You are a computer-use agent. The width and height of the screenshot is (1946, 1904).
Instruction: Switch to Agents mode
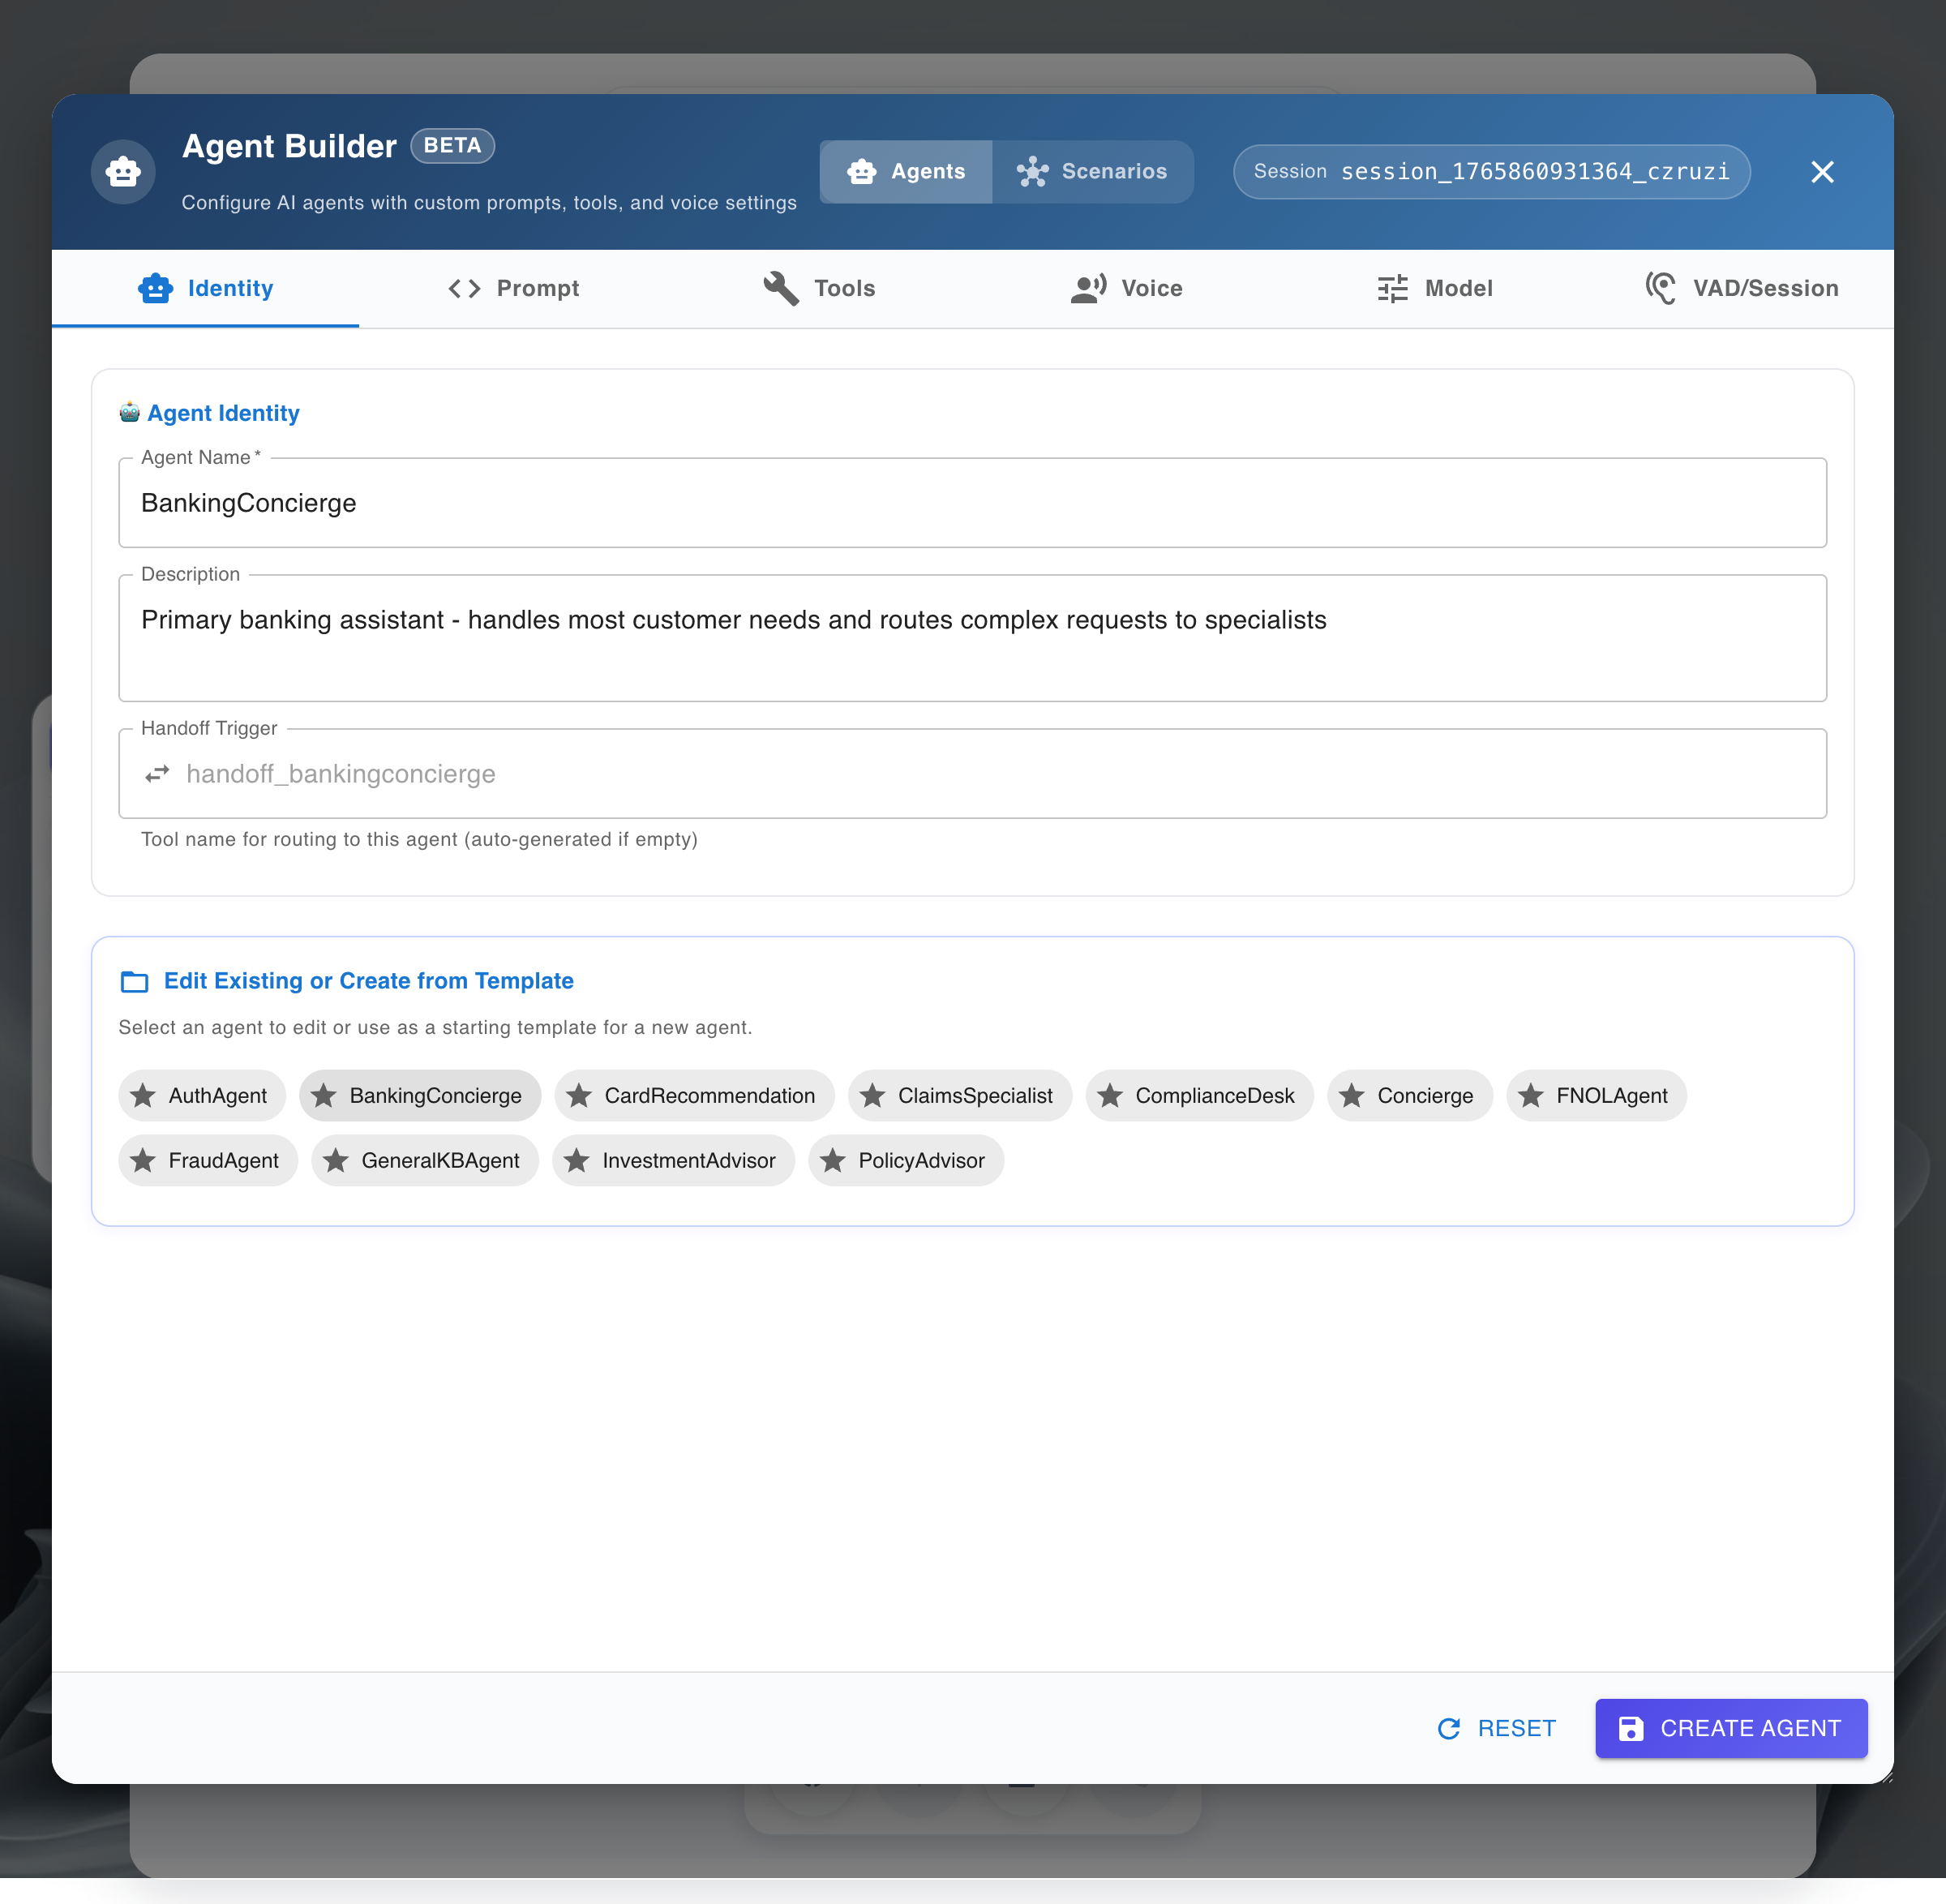(906, 172)
